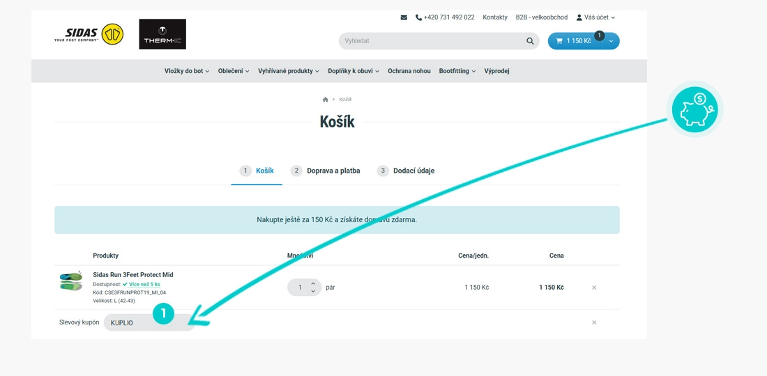Expand the Váš účet account menu
Image resolution: width=767 pixels, height=376 pixels.
click(x=595, y=17)
